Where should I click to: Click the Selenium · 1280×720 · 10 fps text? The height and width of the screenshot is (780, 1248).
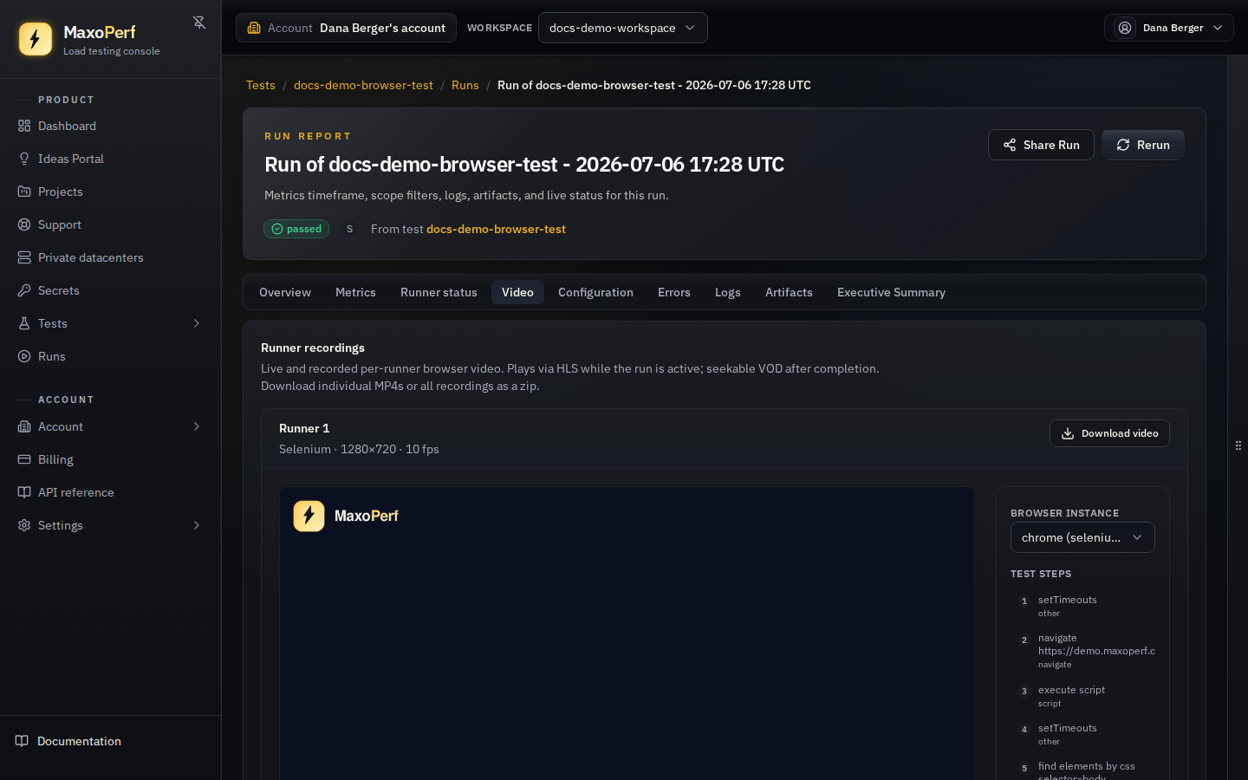click(359, 449)
